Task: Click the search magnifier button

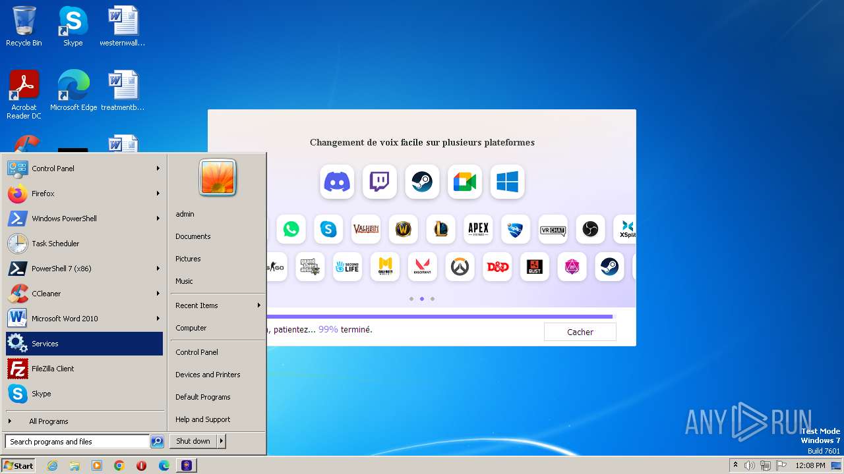Action: click(157, 442)
